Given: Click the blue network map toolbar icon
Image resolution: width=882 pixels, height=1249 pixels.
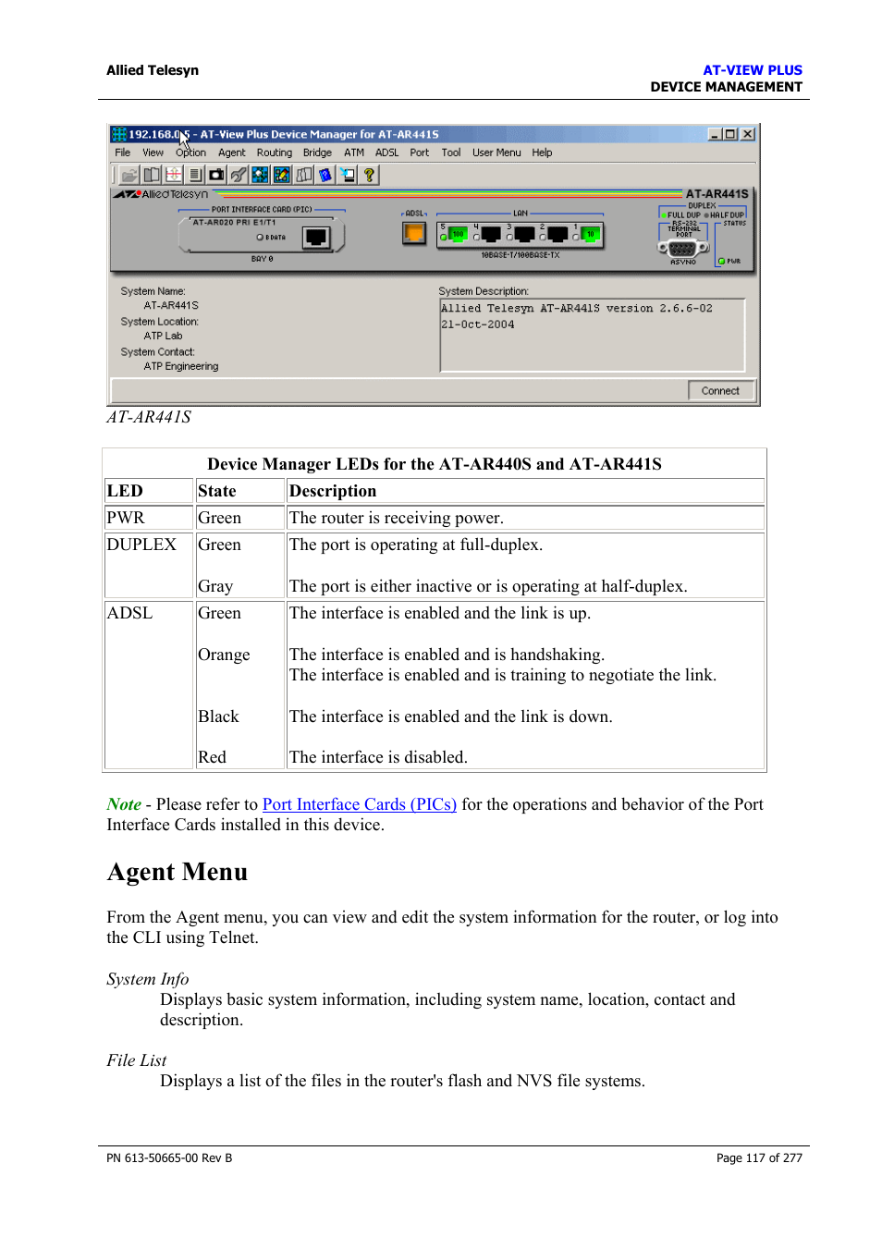Looking at the screenshot, I should pyautogui.click(x=260, y=175).
